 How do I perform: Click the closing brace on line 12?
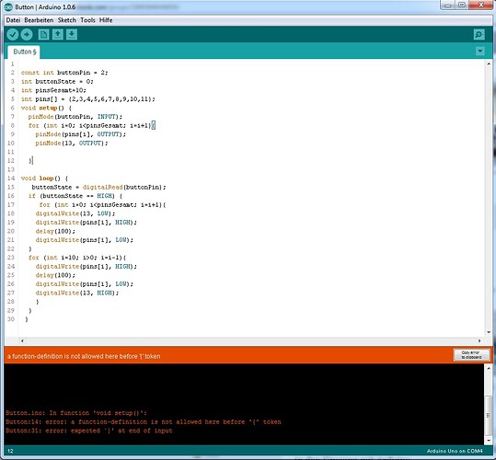[30, 161]
